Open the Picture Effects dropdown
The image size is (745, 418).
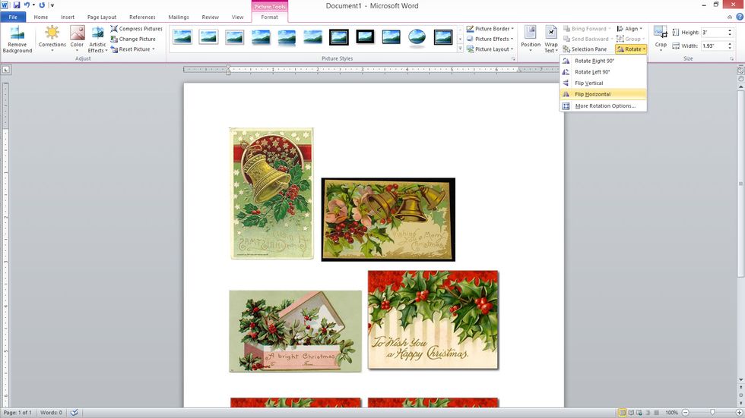[x=490, y=39]
